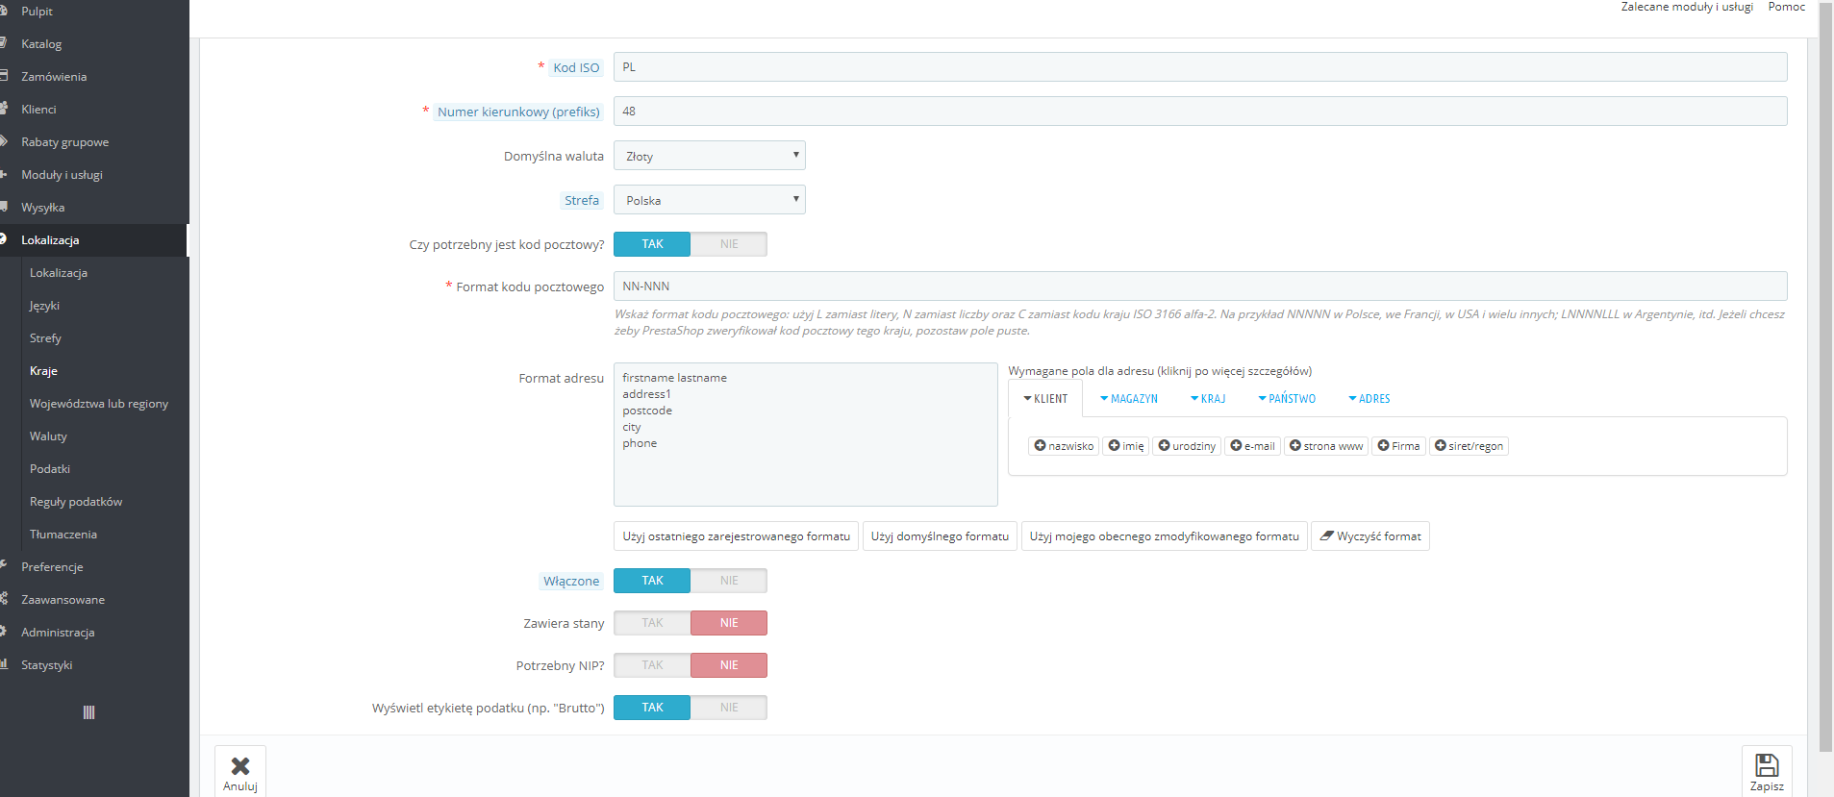
Task: Set Zawiera stany to TAK
Action: pyautogui.click(x=652, y=623)
